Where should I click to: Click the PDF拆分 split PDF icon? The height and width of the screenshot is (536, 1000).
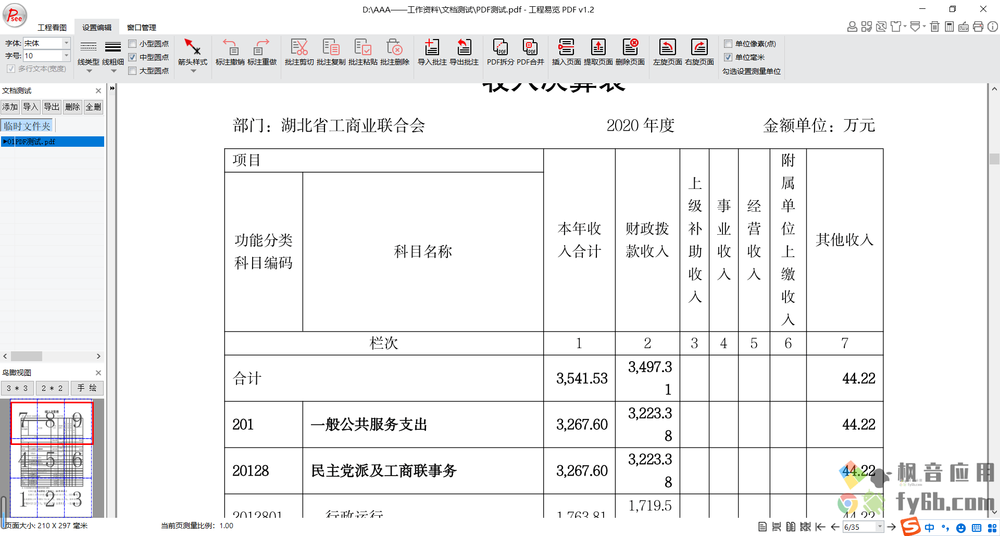pyautogui.click(x=501, y=47)
